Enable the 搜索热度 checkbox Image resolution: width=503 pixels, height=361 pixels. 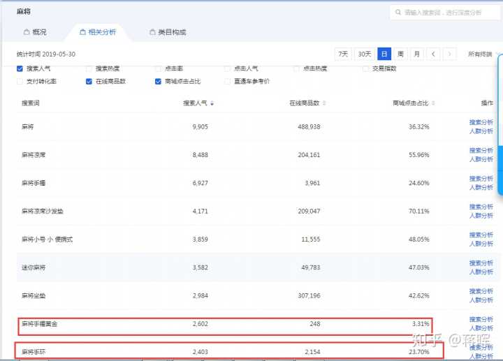coord(89,68)
